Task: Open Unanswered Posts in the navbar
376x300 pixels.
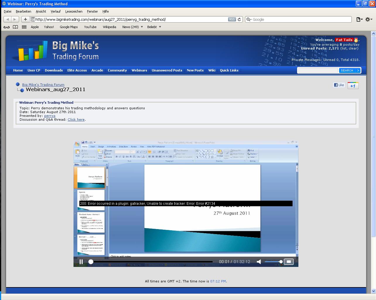Action: tap(167, 70)
